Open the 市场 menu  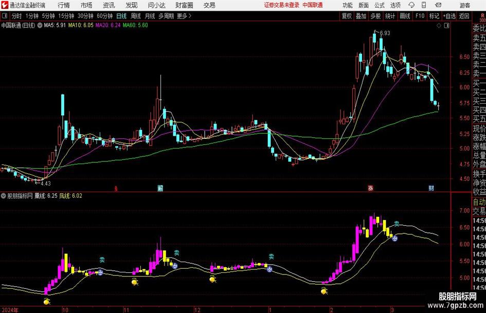click(86, 5)
